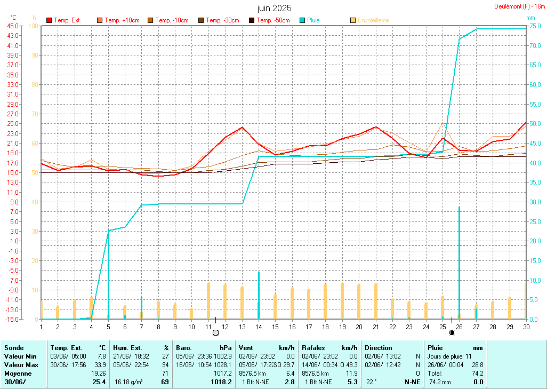Click the full moon icon below the axis
The image size is (547, 389).
point(216,332)
